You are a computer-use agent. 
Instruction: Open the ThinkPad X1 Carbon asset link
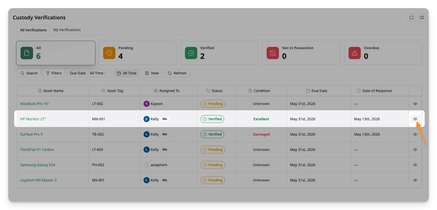tap(37, 150)
